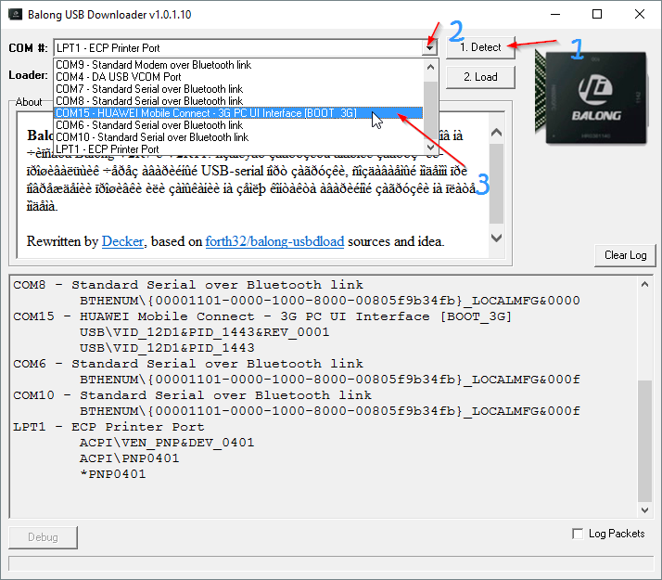Click the port list scroll down arrow
Image resolution: width=662 pixels, height=580 pixels.
click(x=430, y=148)
